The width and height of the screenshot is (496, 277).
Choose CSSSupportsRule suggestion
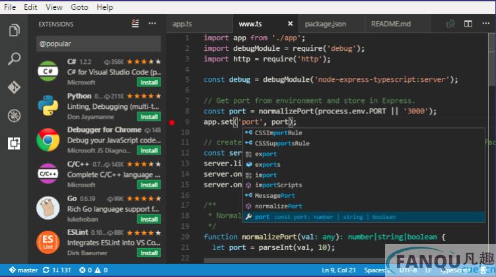coord(363,143)
